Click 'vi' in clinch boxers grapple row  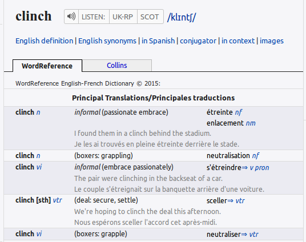[39, 234]
